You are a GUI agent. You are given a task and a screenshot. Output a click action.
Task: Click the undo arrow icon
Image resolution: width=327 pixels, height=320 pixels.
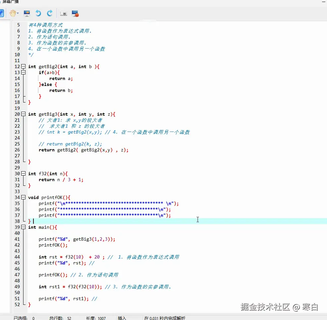point(38,13)
